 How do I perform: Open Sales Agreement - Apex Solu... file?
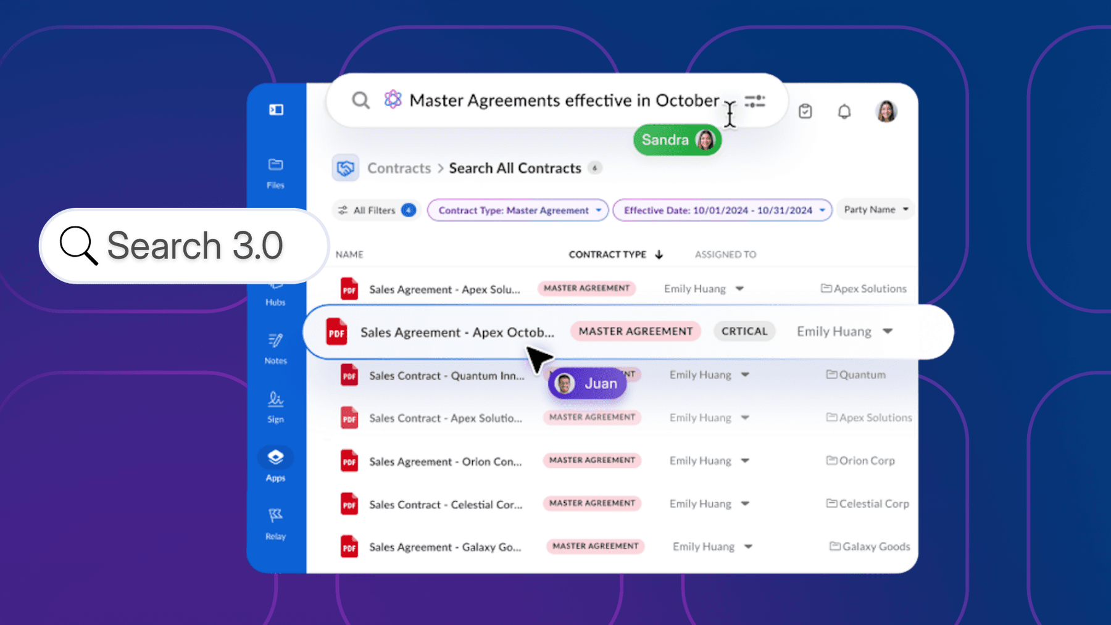444,289
